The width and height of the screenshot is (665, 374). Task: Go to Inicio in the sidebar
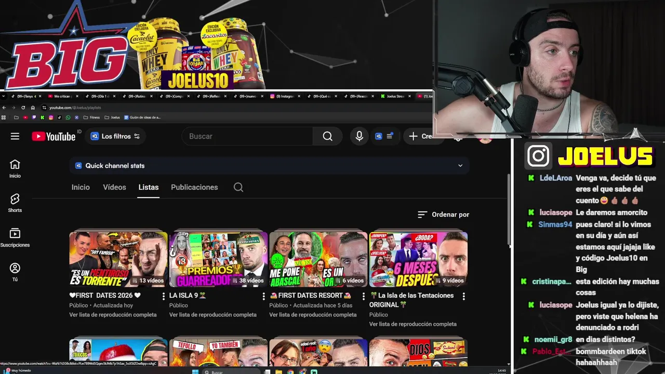(x=15, y=169)
